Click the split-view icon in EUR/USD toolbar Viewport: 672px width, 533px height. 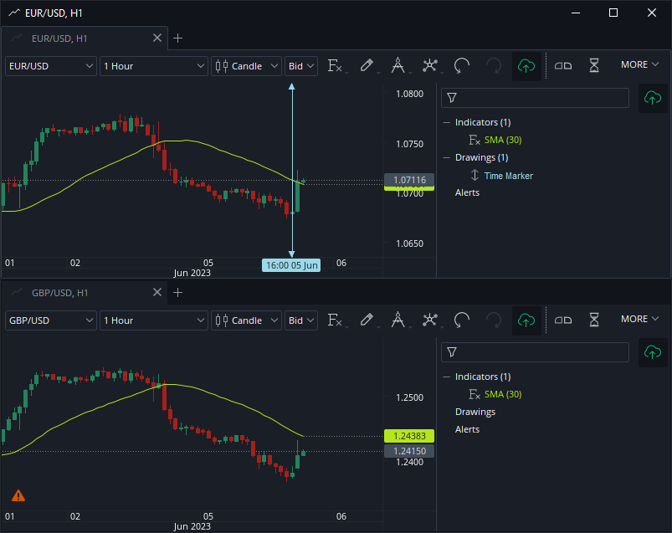(563, 65)
